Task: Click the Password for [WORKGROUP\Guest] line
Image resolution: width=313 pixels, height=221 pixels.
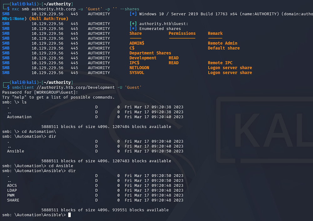Action: [40, 92]
